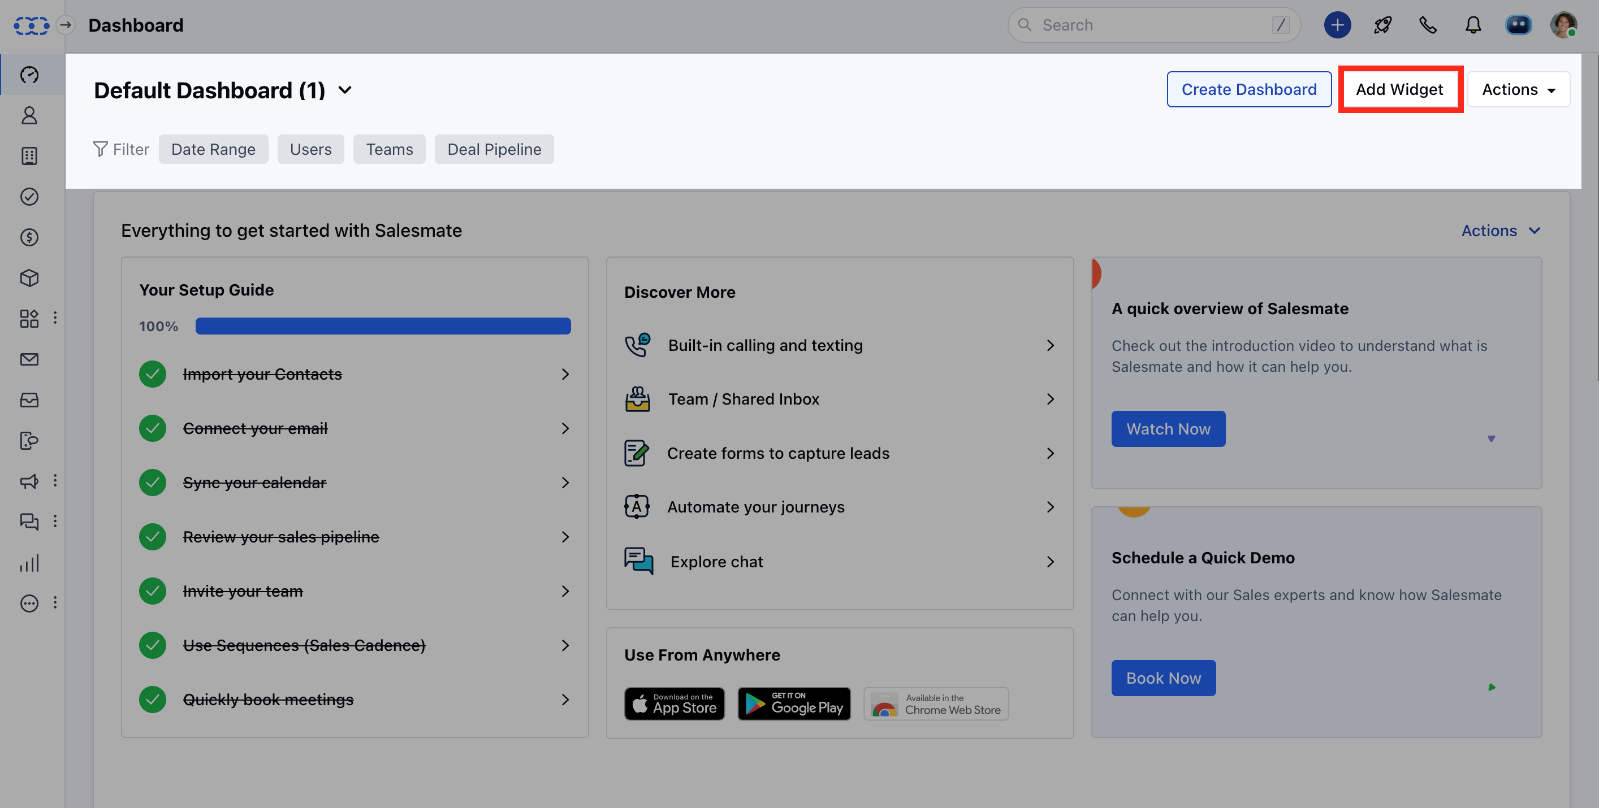Viewport: 1599px width, 808px height.
Task: Open the blue chatbot icon in header
Action: [x=1518, y=25]
